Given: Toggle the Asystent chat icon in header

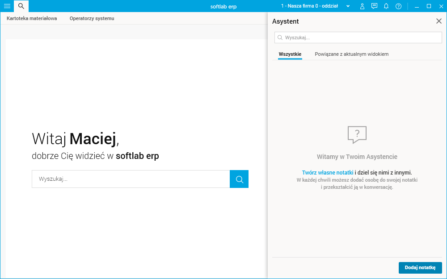Looking at the screenshot, I should pos(374,6).
